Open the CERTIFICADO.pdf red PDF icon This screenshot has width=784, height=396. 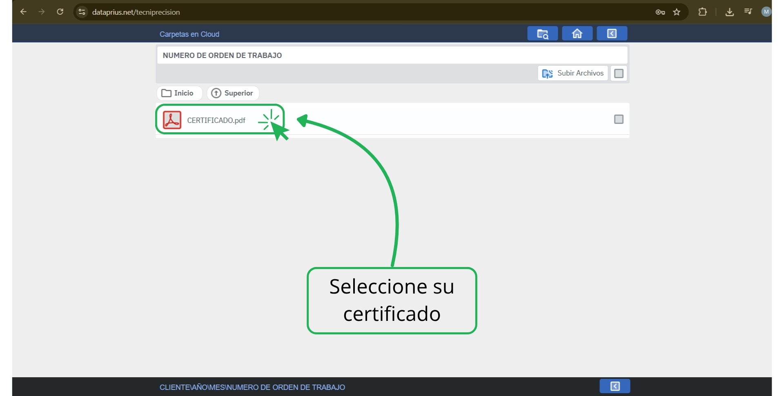pyautogui.click(x=172, y=120)
